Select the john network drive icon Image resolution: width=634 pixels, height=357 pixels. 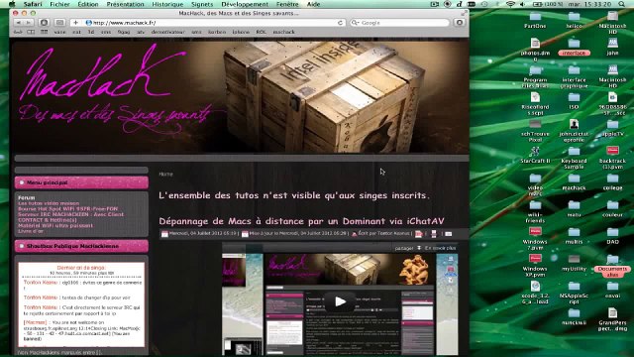click(x=612, y=48)
